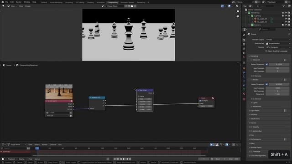Switch to the Compositing workspace tab
292x164 pixels.
point(113,2)
